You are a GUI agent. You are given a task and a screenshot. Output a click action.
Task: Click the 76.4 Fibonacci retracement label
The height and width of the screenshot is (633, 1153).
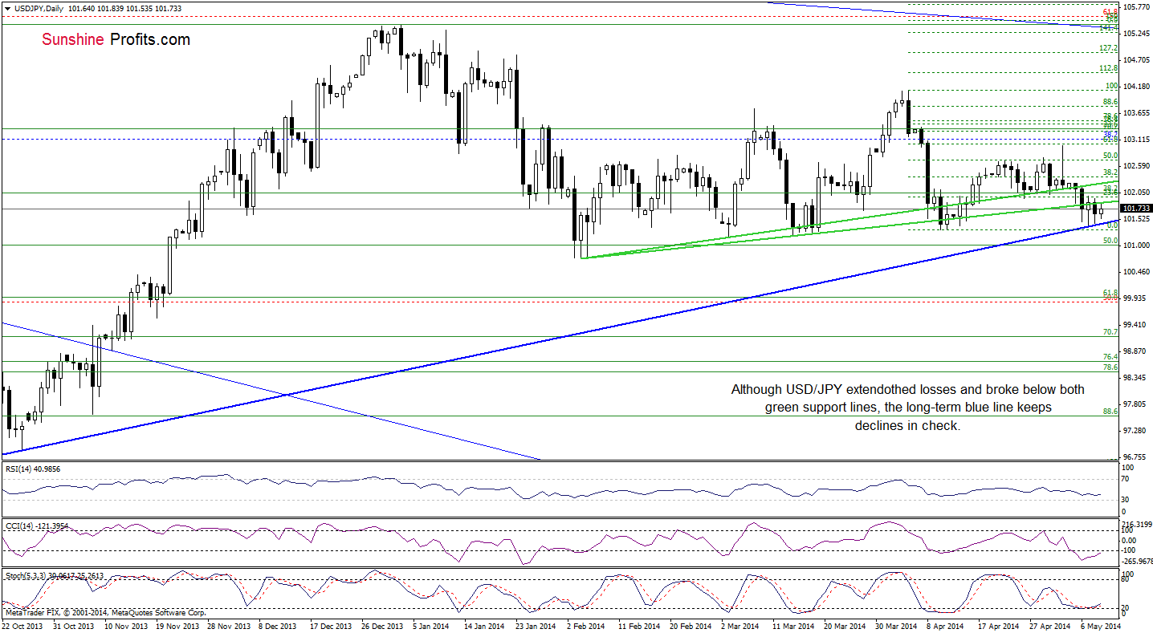click(1111, 356)
